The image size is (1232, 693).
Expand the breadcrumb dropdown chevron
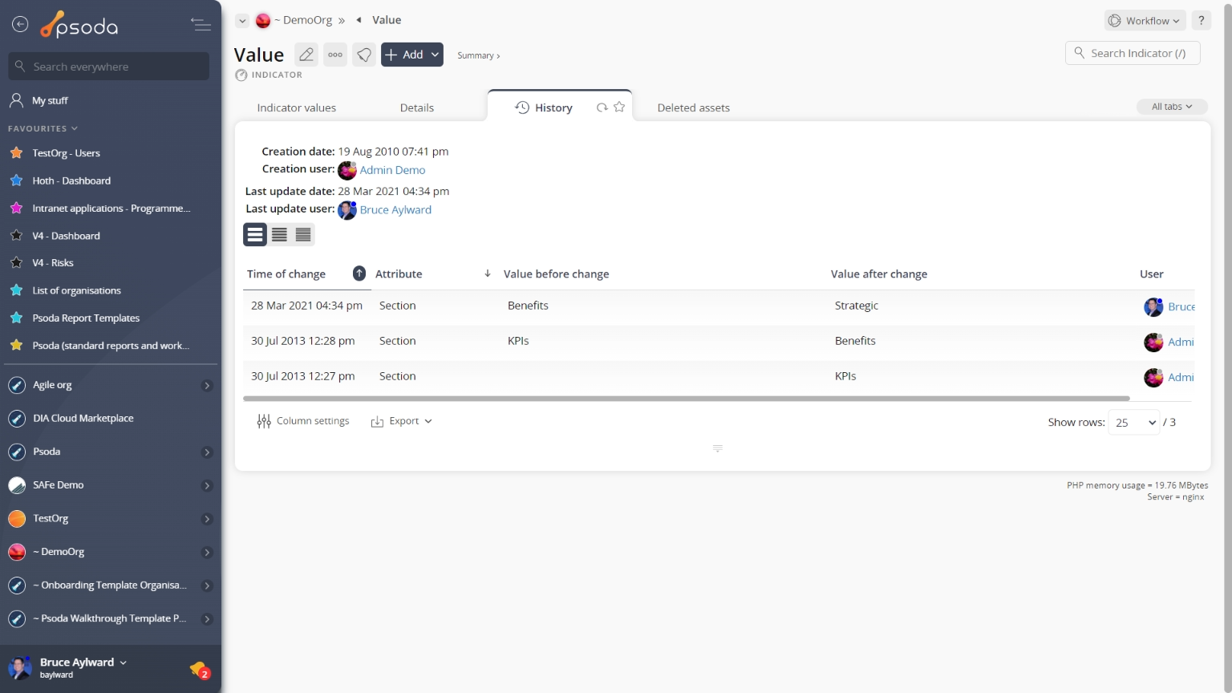242,21
